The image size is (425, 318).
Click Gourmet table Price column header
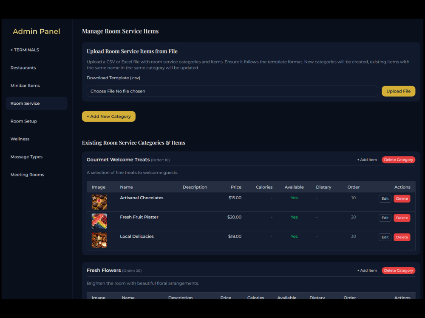click(x=236, y=187)
